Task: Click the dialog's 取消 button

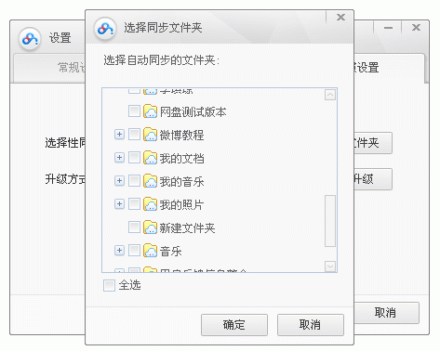Action: (311, 325)
